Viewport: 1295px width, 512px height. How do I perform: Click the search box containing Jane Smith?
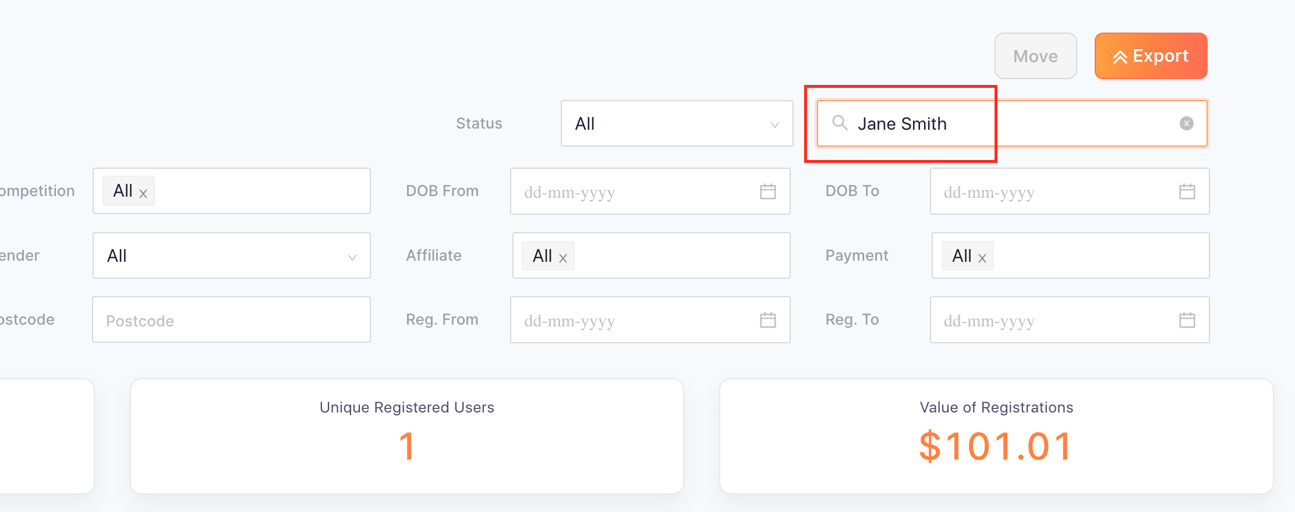(x=1012, y=123)
